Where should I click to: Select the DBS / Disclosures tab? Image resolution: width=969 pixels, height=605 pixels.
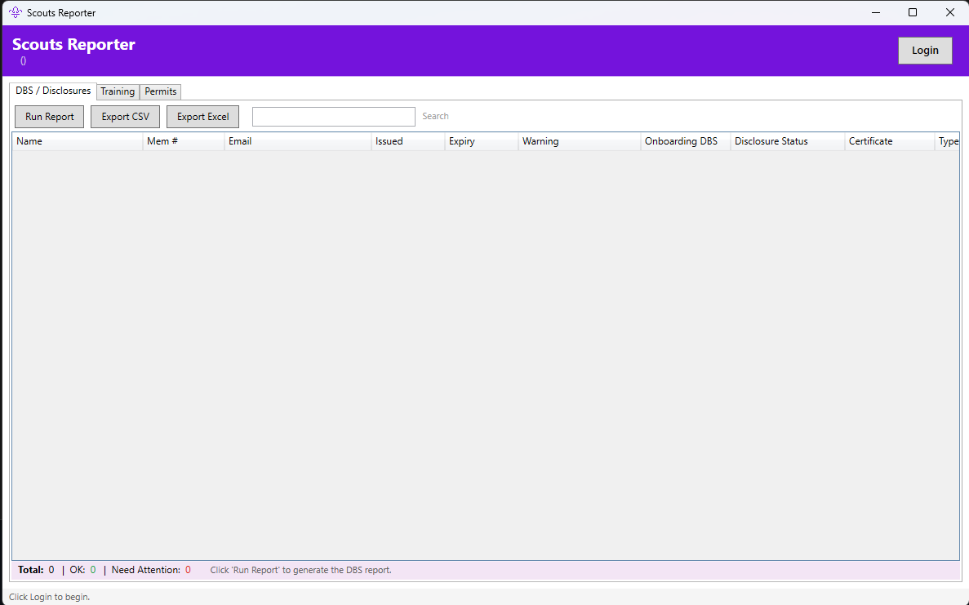coord(53,91)
